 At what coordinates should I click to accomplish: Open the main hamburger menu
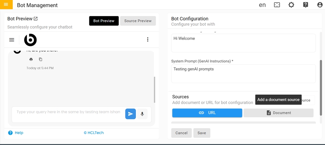6,5
